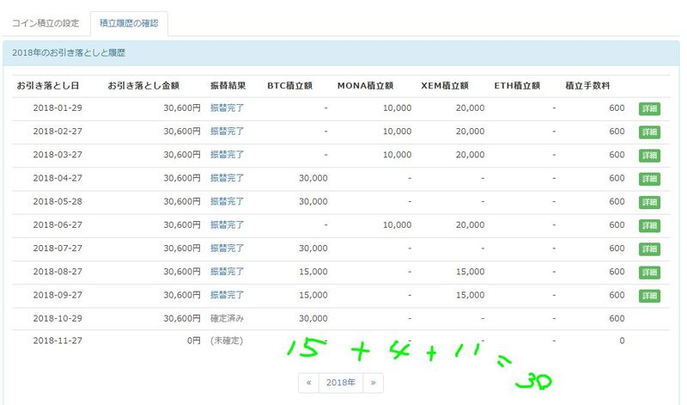The width and height of the screenshot is (687, 405).
Task: Show 詳細 for 2018-07-27 entry
Action: click(648, 249)
